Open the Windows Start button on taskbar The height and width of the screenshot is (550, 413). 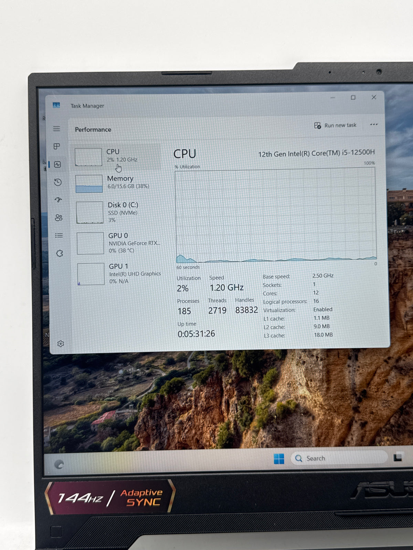[279, 459]
